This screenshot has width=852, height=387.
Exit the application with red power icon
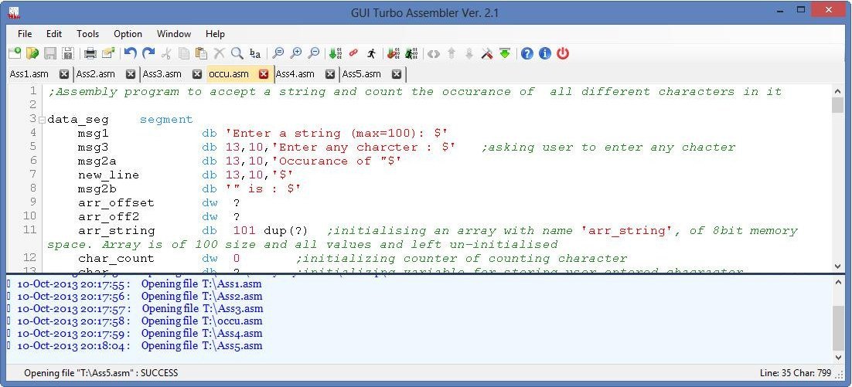[x=563, y=53]
